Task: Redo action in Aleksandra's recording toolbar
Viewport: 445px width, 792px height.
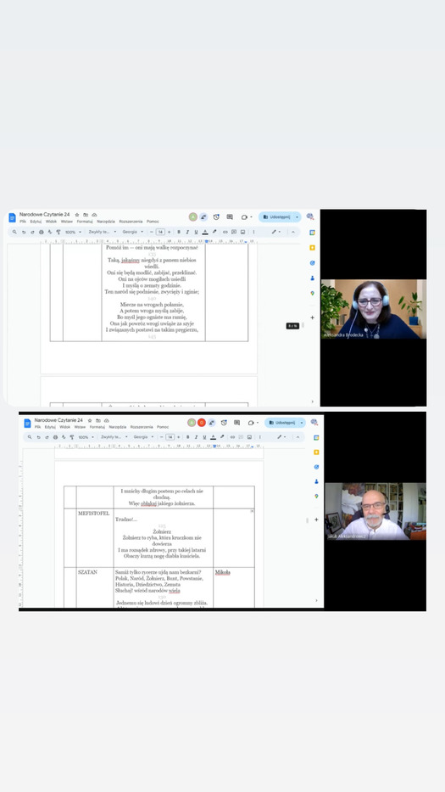Action: pyautogui.click(x=32, y=232)
